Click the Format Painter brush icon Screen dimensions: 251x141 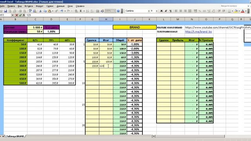pyautogui.click(x=56, y=11)
